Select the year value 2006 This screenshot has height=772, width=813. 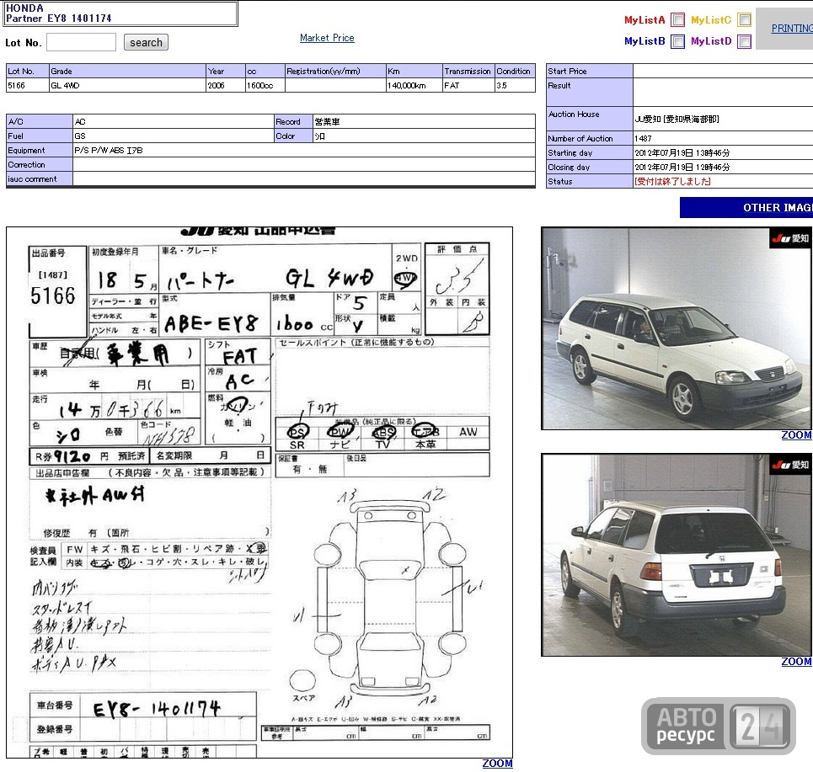pos(216,86)
